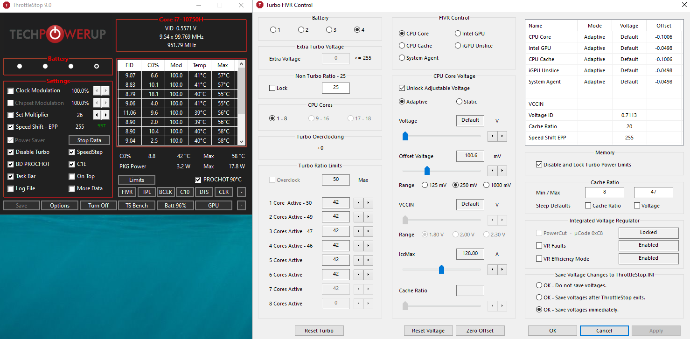Choose OK - Do not save voltages
690x339 pixels.
pos(539,285)
